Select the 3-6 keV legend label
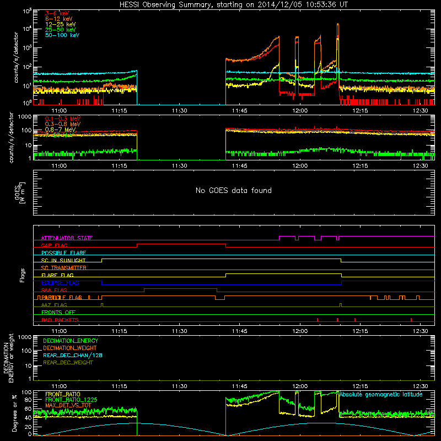This screenshot has height=441, width=441. click(x=57, y=13)
